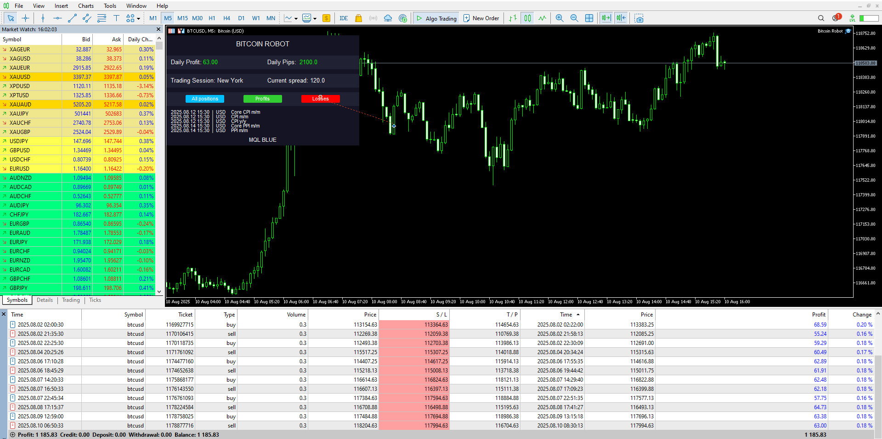882x439 pixels.
Task: Select the Trendline drawing tool
Action: click(x=72, y=18)
